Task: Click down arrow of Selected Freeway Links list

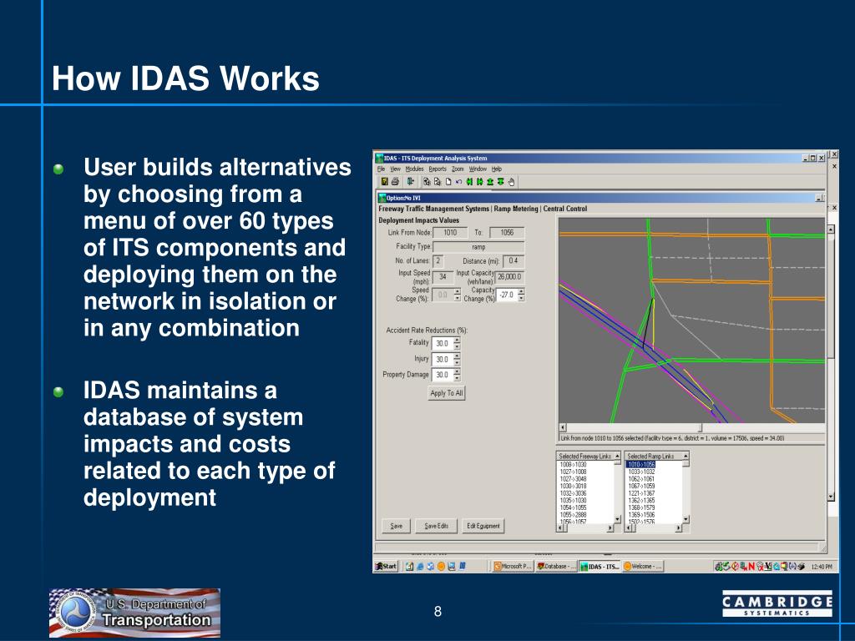Action: (x=617, y=519)
